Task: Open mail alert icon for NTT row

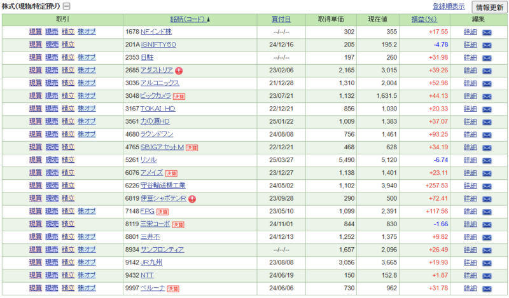Action: (x=487, y=276)
